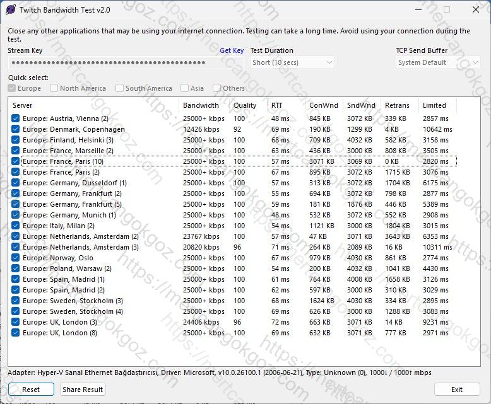Screen dimensions: 491x404
Task: Sort by the Limited column header
Action: tap(437, 105)
